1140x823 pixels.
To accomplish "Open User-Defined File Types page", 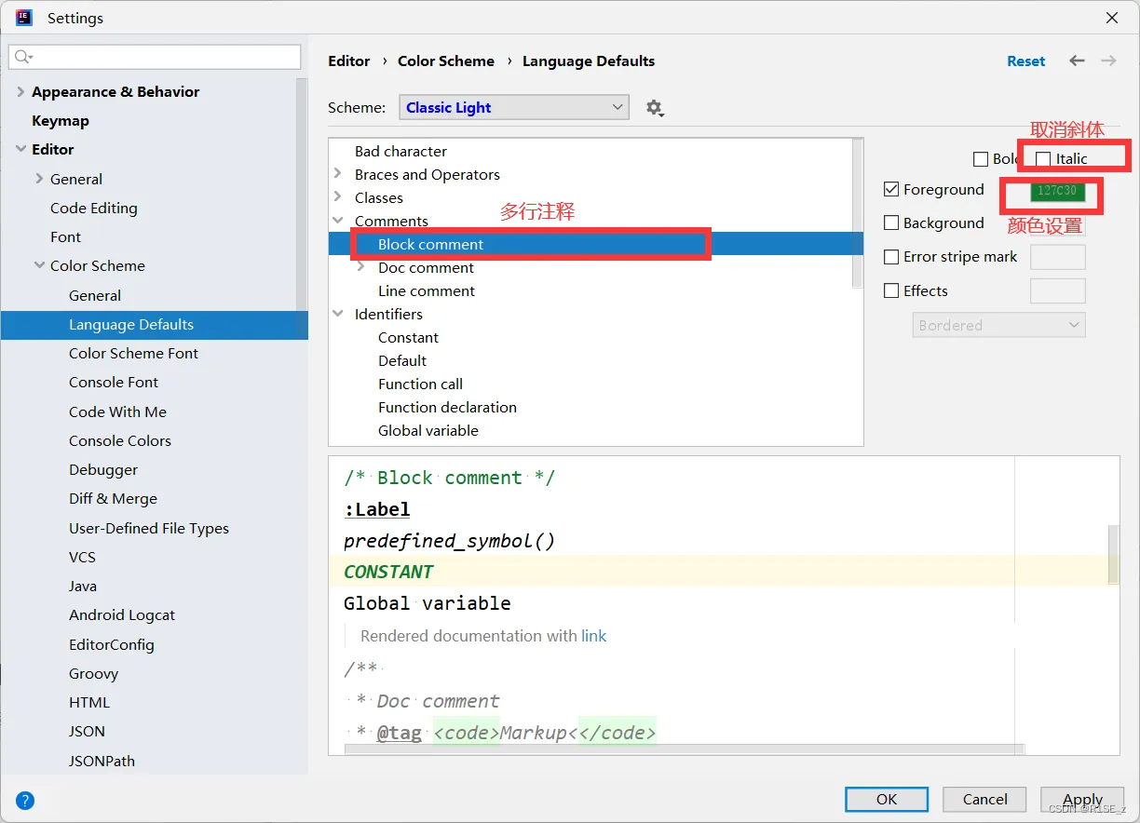I will coord(149,528).
